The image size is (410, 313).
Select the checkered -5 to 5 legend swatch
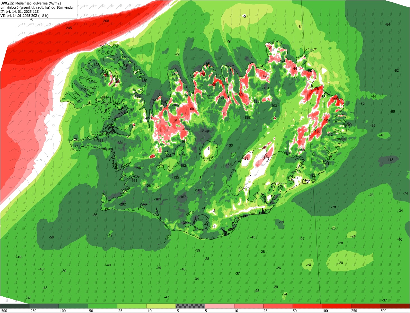point(190,306)
